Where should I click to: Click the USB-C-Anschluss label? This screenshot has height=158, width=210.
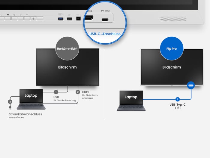tap(105, 34)
